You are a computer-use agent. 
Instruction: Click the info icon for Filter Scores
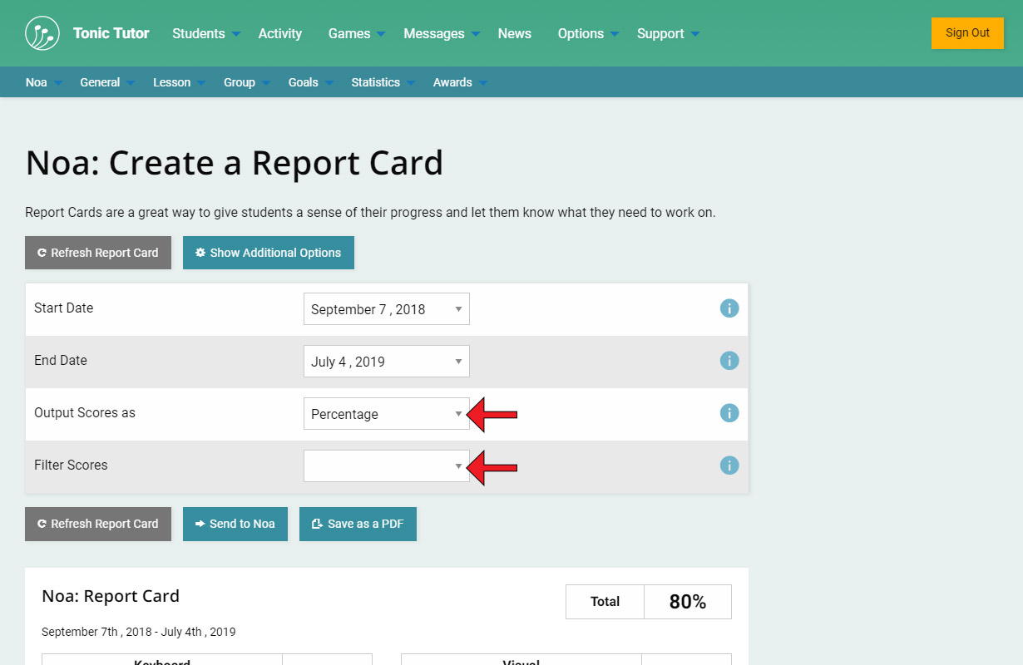click(x=729, y=465)
